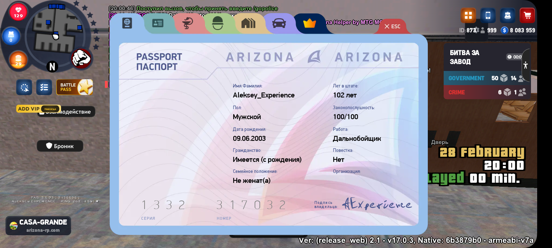The height and width of the screenshot is (248, 552).
Task: Tap the gender value Мужской
Action: click(x=247, y=117)
